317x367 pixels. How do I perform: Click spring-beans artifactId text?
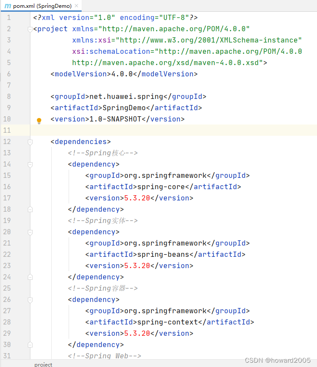click(163, 254)
